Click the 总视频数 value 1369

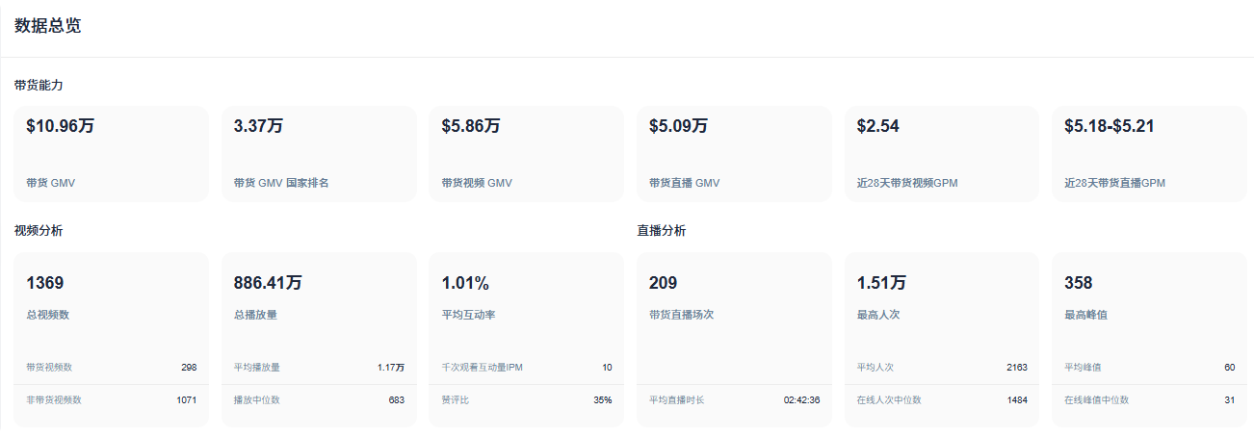tap(45, 283)
